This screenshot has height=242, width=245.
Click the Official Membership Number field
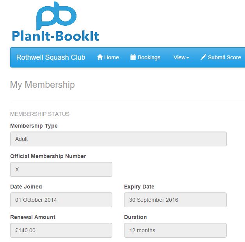61,169
